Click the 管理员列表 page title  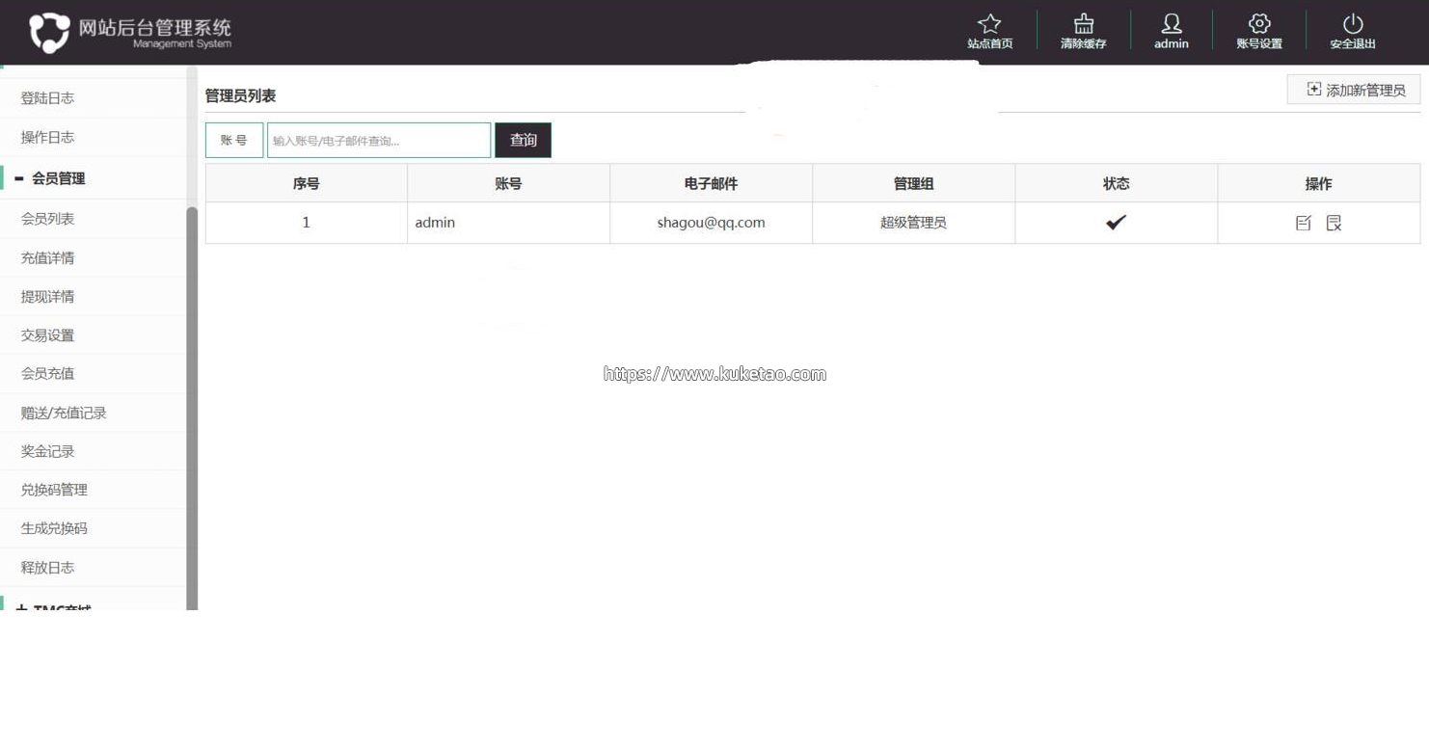pyautogui.click(x=240, y=95)
